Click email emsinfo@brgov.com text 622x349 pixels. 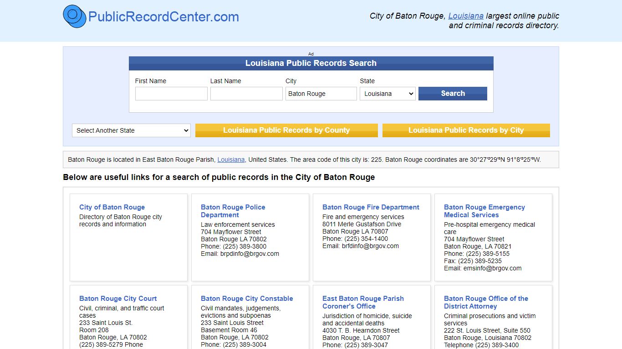click(493, 268)
